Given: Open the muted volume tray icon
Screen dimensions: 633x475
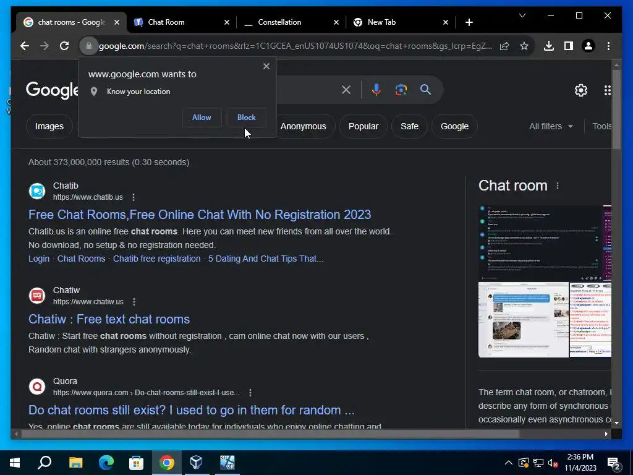Looking at the screenshot, I should 553,463.
